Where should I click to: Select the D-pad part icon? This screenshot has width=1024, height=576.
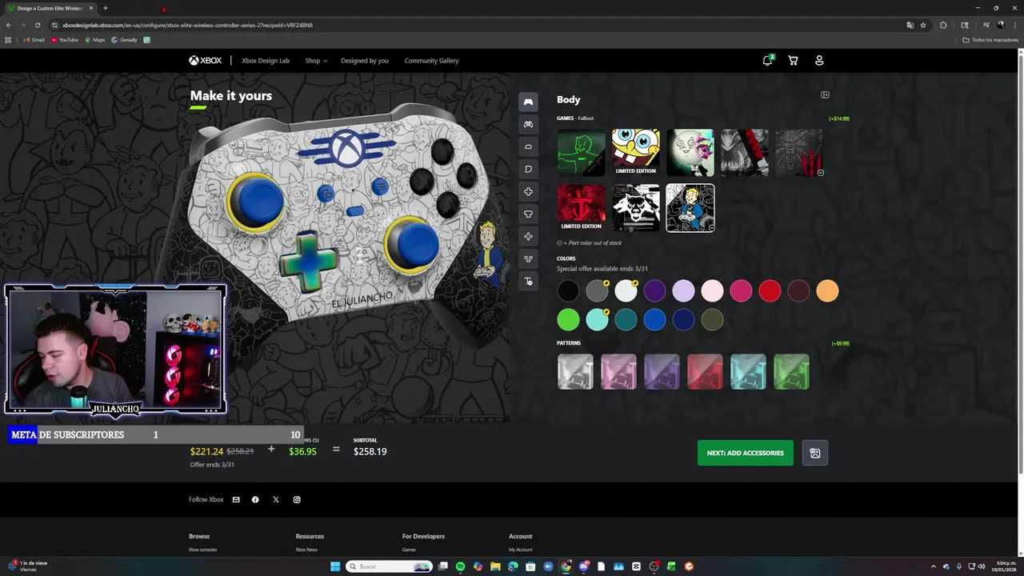(528, 191)
